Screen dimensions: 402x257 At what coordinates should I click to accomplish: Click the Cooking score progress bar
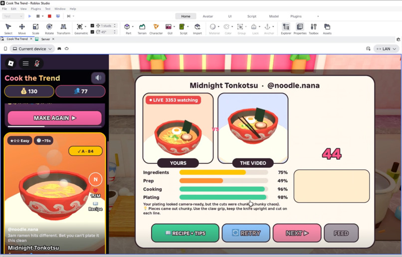tap(223, 189)
